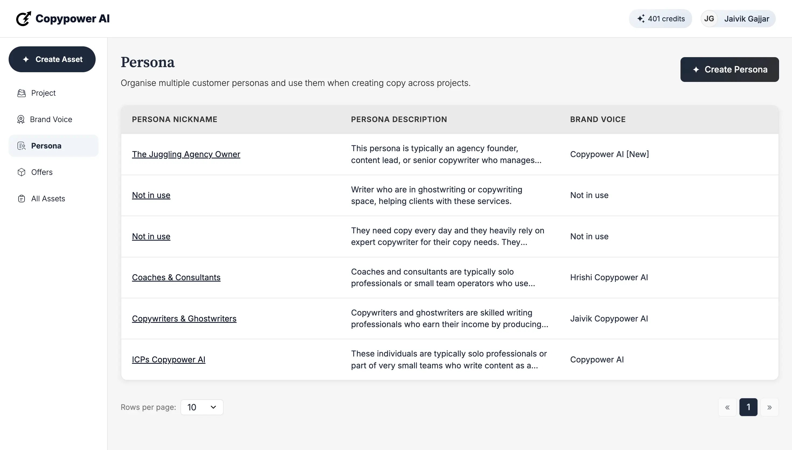
Task: Click the JG avatar circle
Action: (710, 19)
